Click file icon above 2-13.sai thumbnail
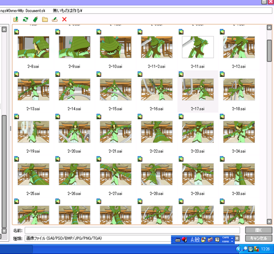This screenshot has width=274, height=254. (x=16, y=74)
